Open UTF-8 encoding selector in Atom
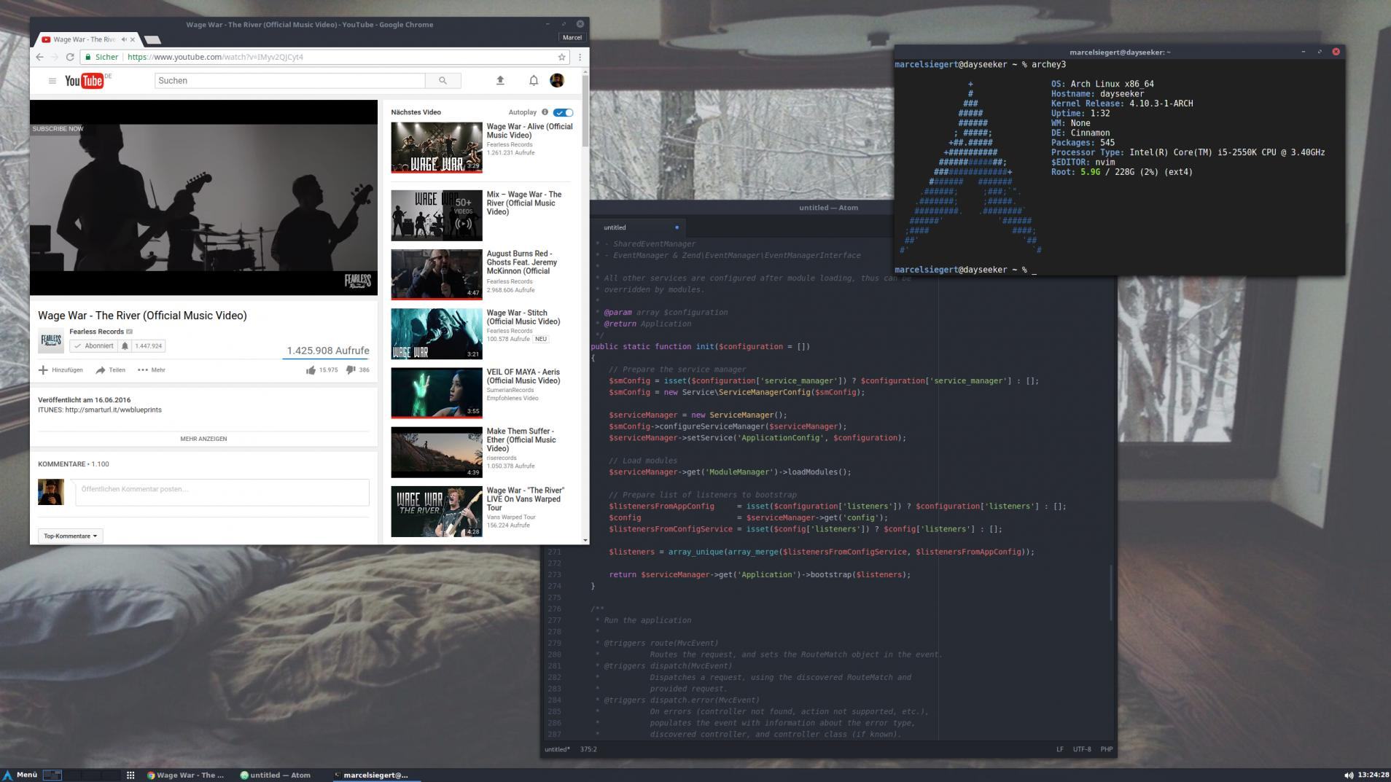Viewport: 1391px width, 782px height. (1082, 749)
